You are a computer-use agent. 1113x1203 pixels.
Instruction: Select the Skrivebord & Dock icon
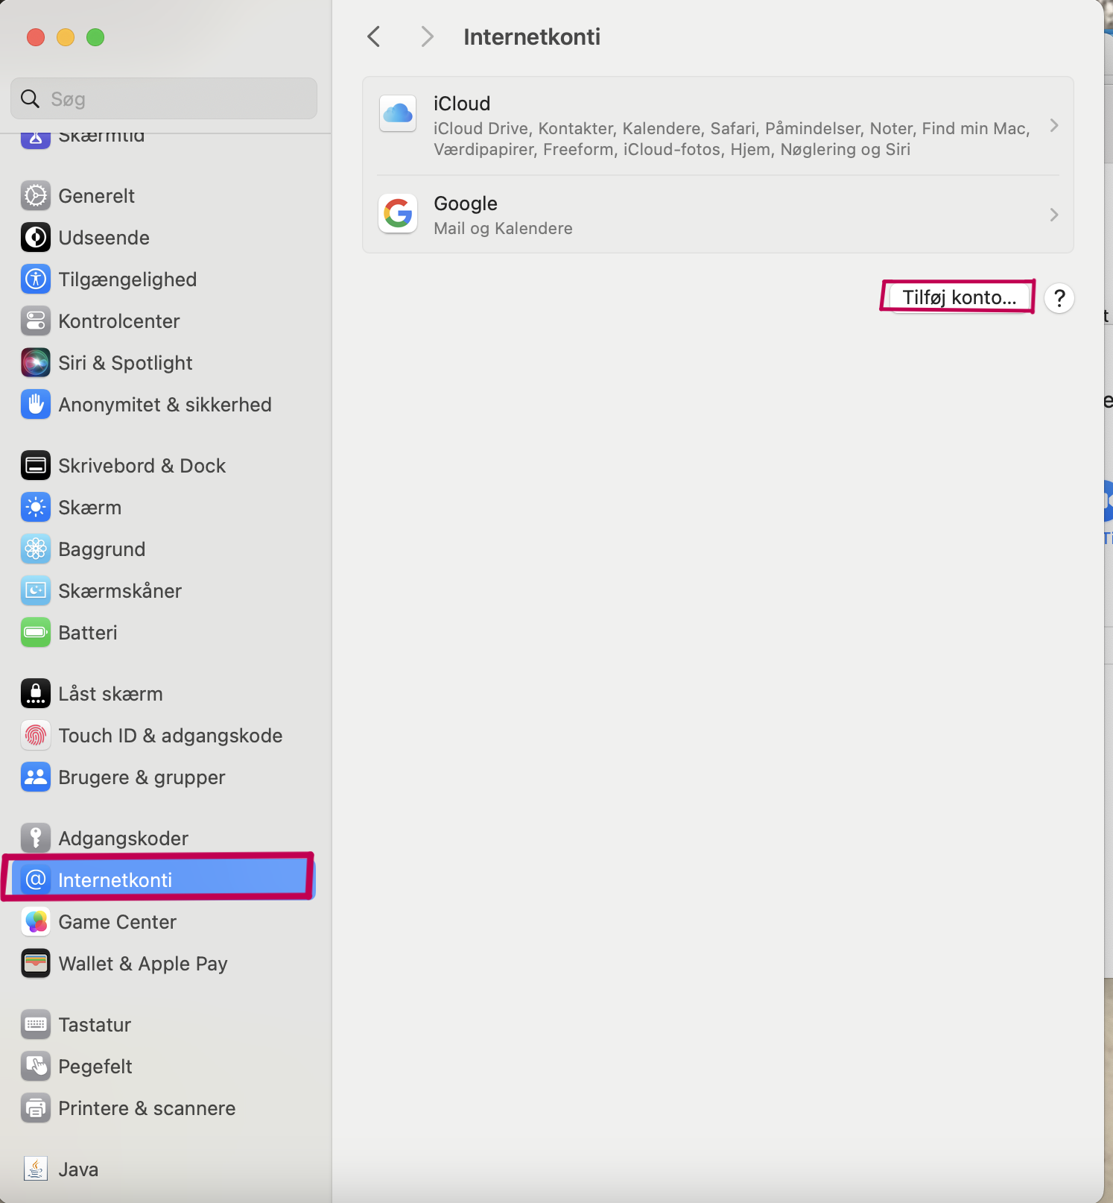pos(36,465)
